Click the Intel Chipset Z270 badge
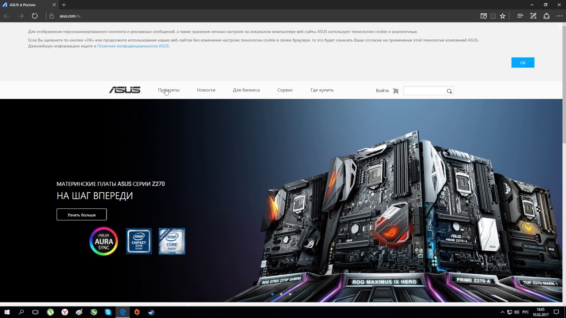Image resolution: width=566 pixels, height=318 pixels. point(139,241)
